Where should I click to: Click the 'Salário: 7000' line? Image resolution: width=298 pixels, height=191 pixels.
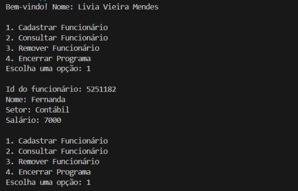click(x=33, y=120)
